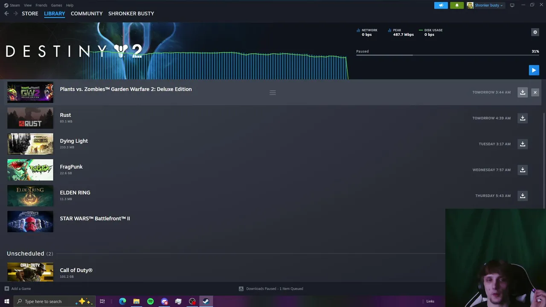Open the Games menu
The height and width of the screenshot is (307, 546).
56,5
